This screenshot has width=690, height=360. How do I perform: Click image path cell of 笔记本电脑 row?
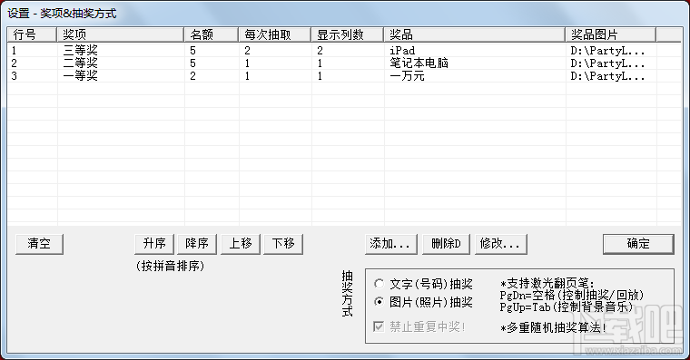tap(611, 63)
